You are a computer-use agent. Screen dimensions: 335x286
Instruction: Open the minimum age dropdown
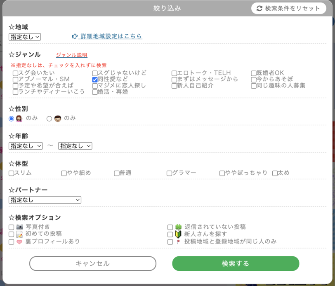pyautogui.click(x=26, y=146)
